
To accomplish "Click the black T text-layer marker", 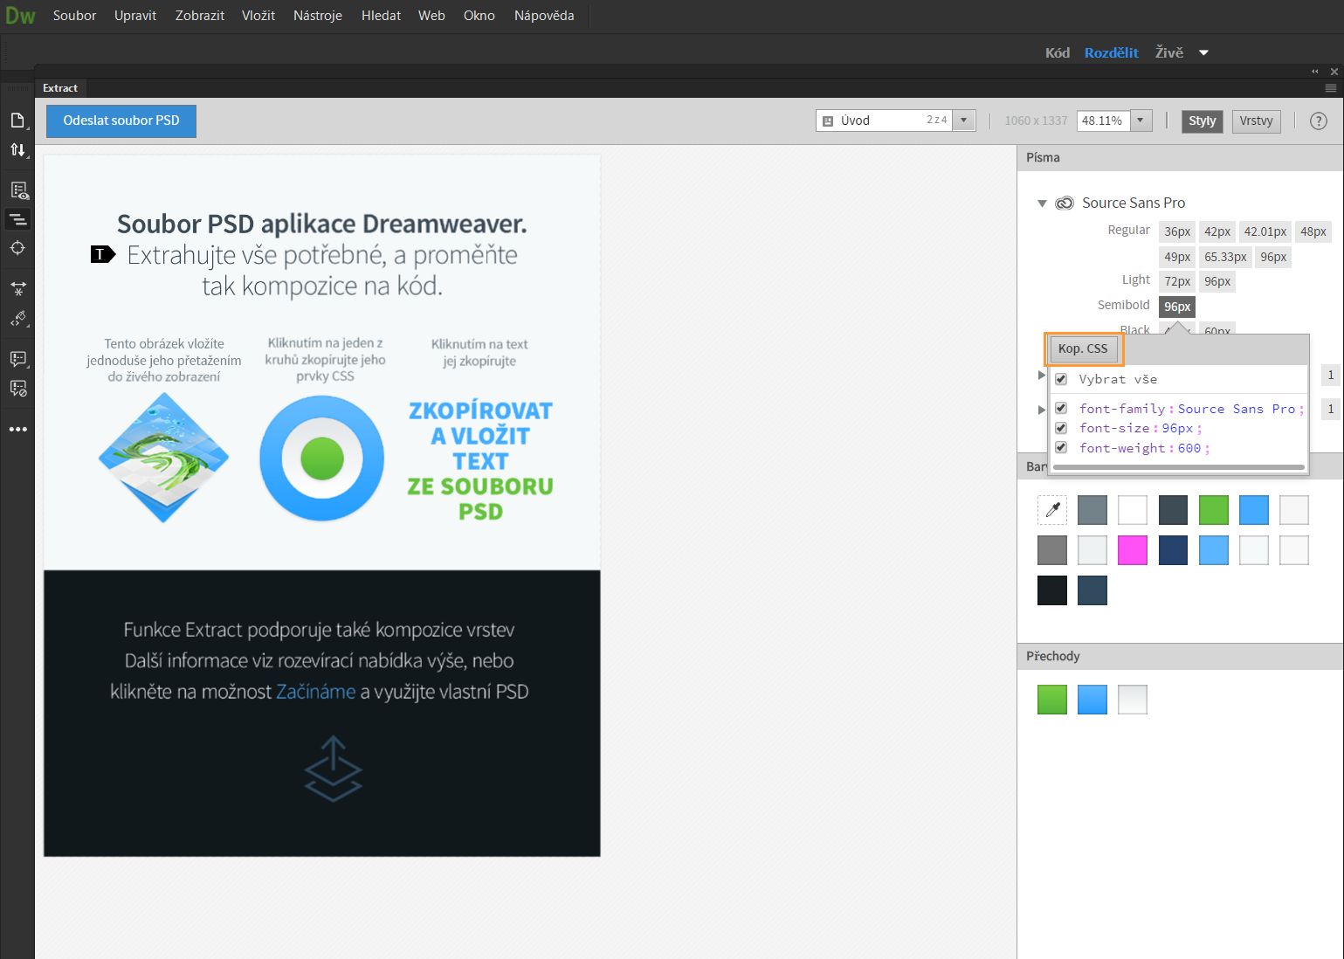I will coord(103,254).
